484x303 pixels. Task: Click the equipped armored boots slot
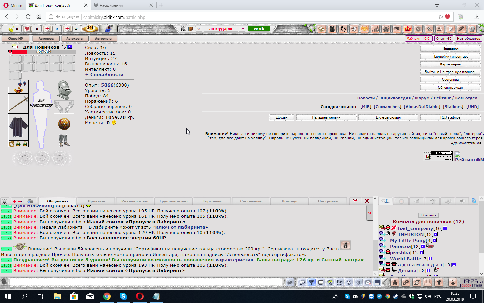[64, 140]
